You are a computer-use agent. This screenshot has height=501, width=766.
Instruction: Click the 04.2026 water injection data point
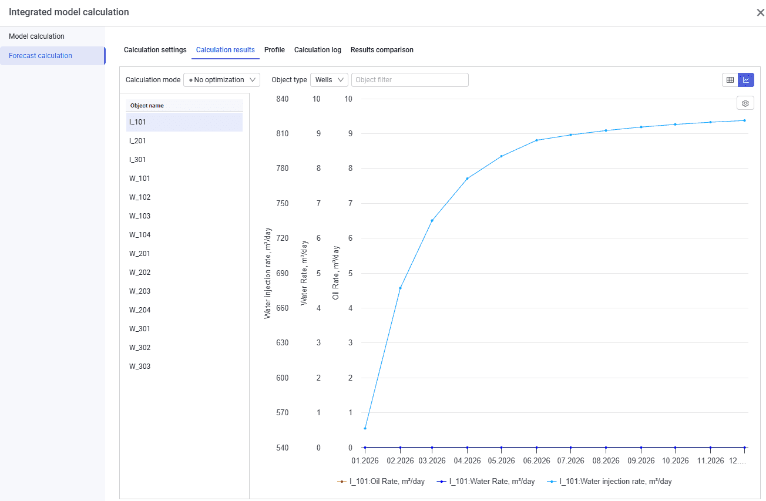click(467, 179)
